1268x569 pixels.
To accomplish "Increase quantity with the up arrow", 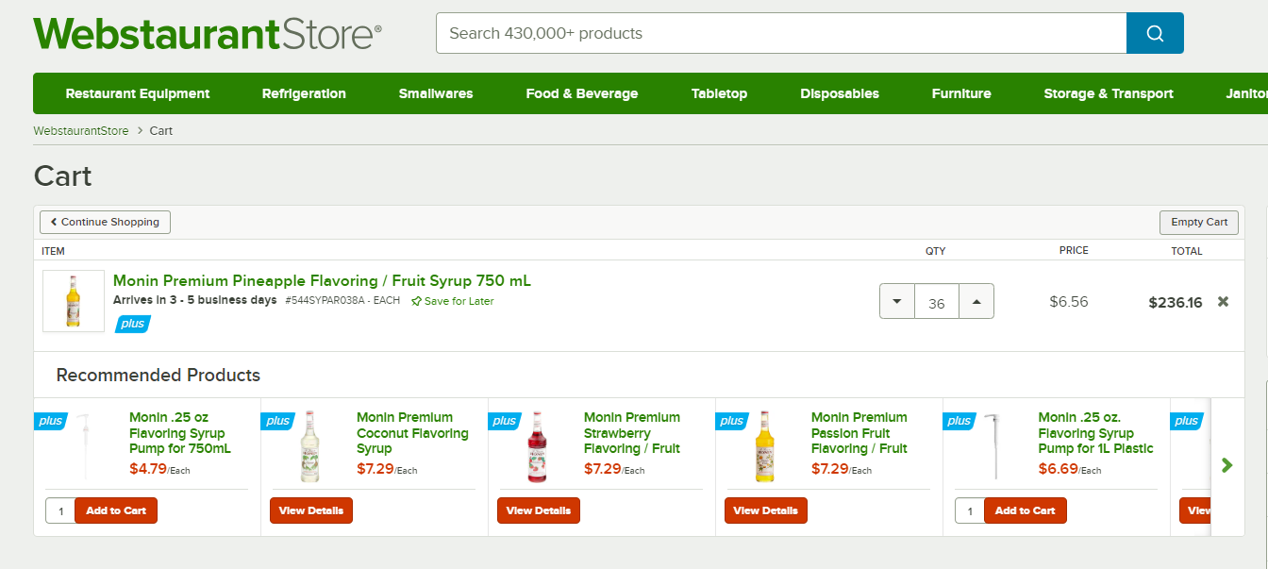I will click(x=976, y=302).
